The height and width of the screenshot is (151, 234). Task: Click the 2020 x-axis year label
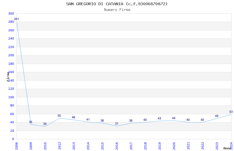(174, 146)
